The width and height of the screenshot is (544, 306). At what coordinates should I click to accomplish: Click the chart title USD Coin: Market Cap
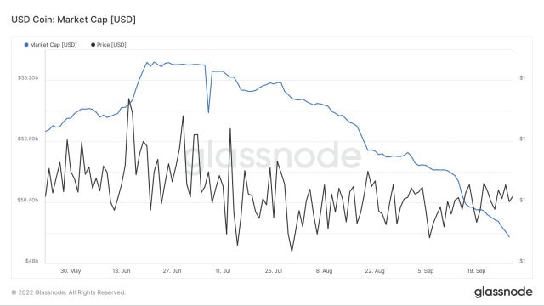tap(74, 20)
